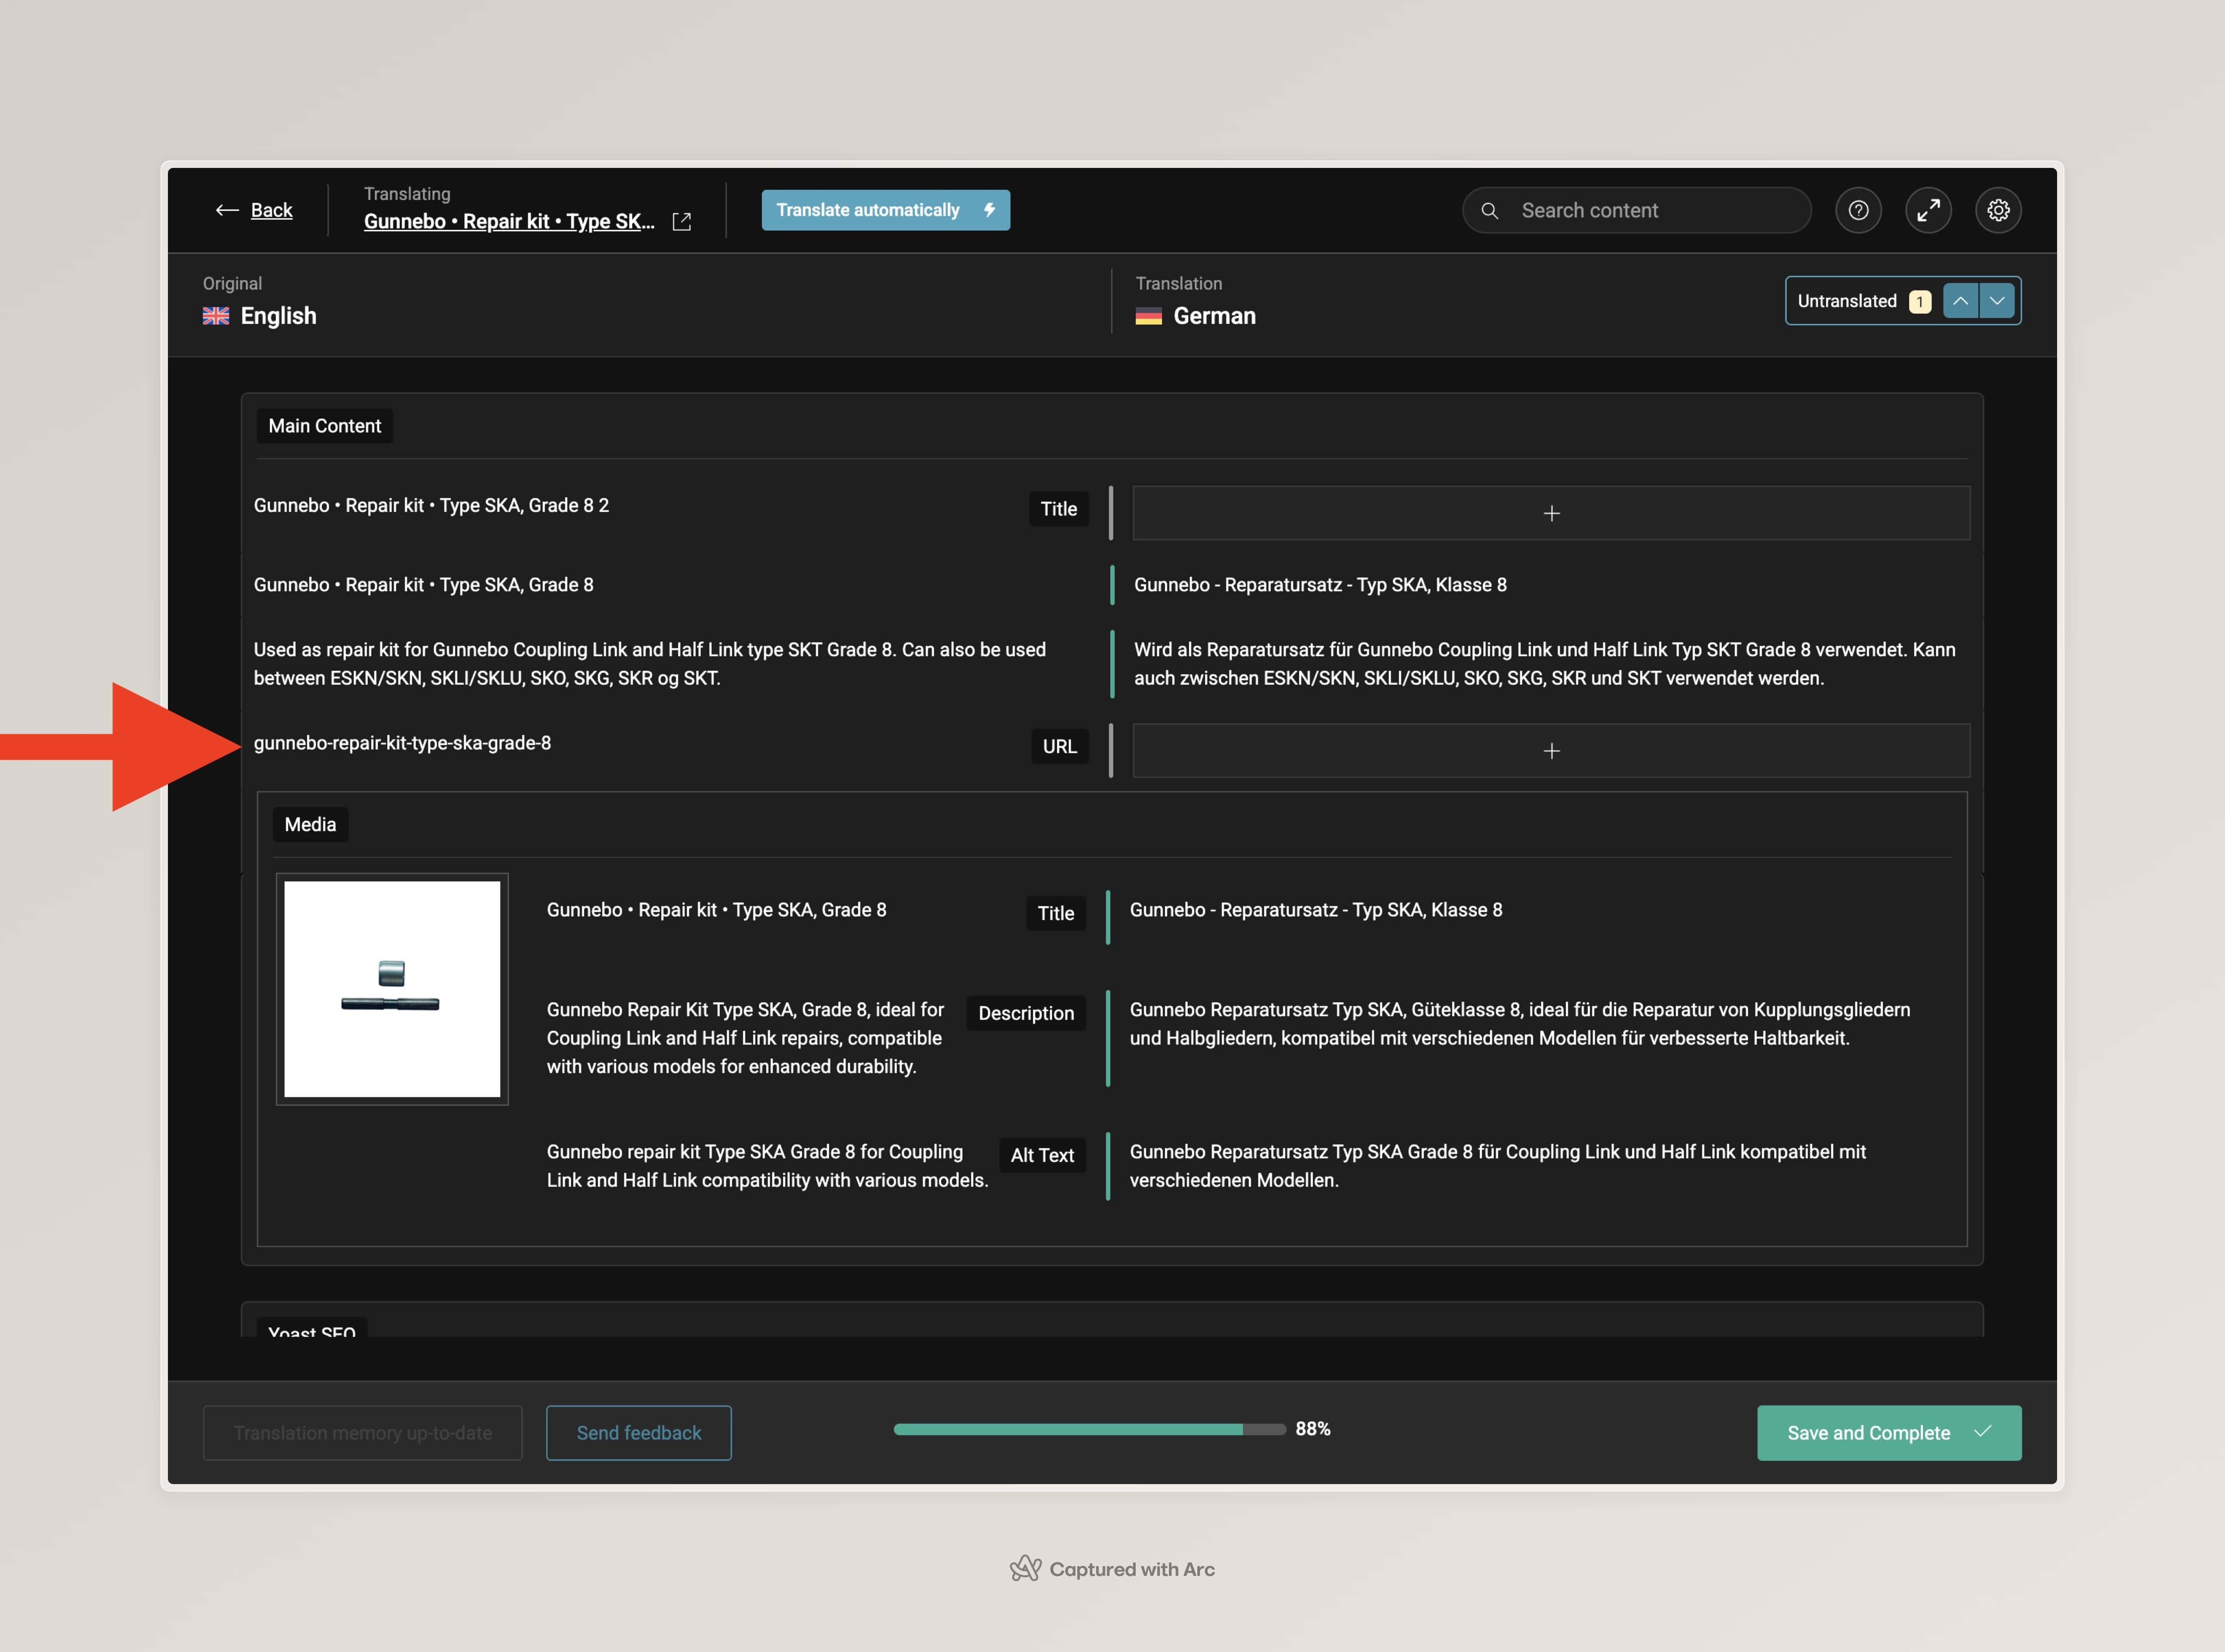Click the help question mark icon
The image size is (2225, 1652).
click(1858, 210)
